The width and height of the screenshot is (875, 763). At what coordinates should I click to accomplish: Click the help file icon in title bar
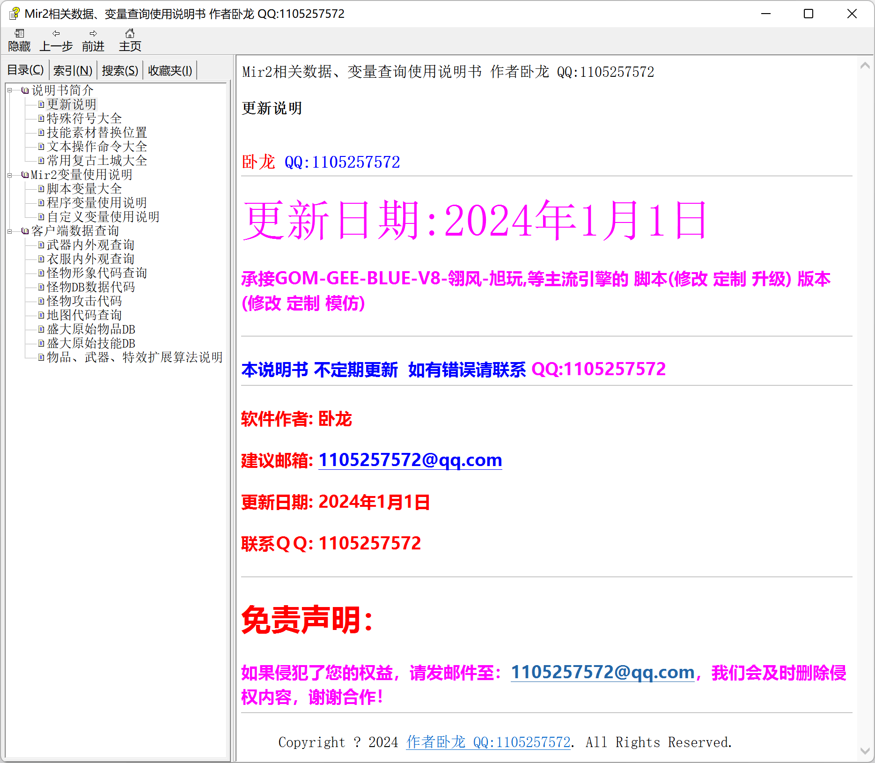pos(15,14)
